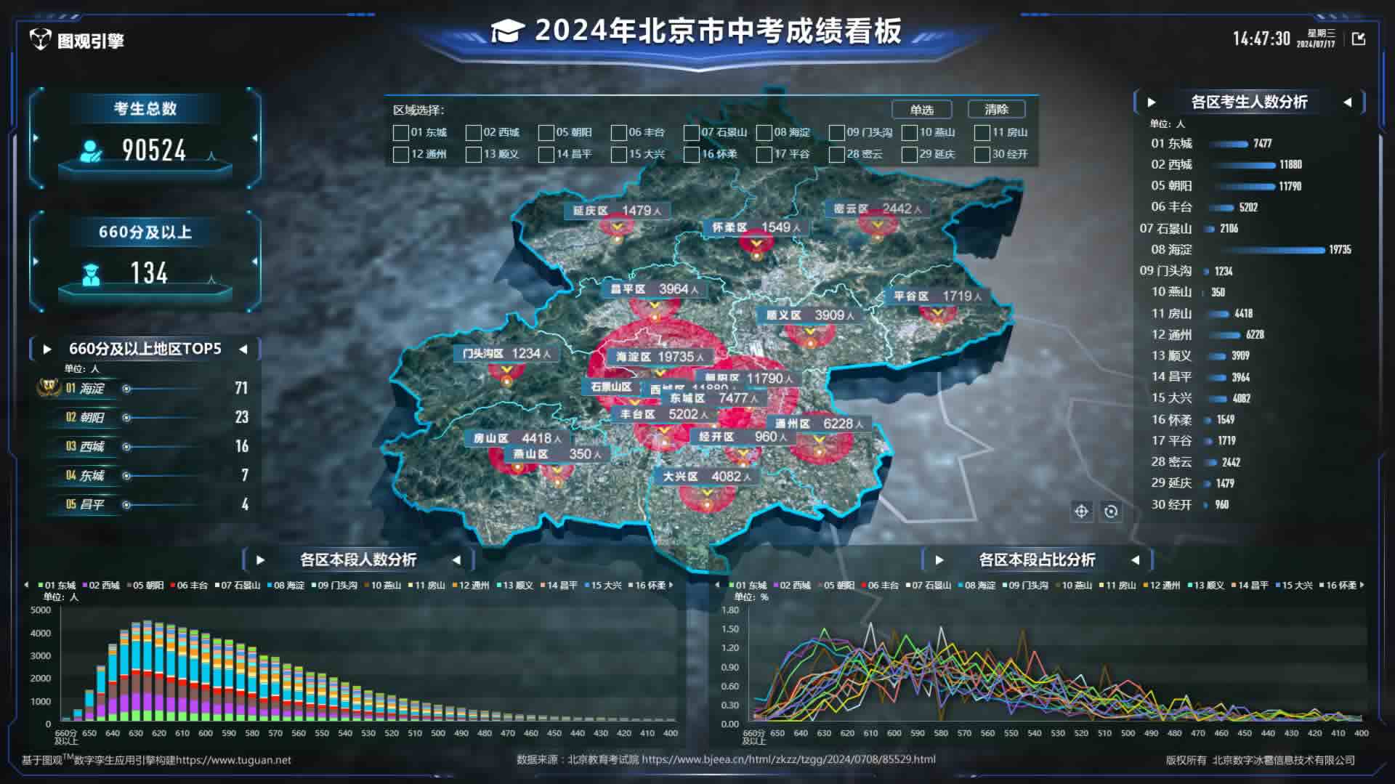1395x784 pixels.
Task: Toggle 16 怀柔 legend in 人数分析 chart
Action: click(647, 585)
